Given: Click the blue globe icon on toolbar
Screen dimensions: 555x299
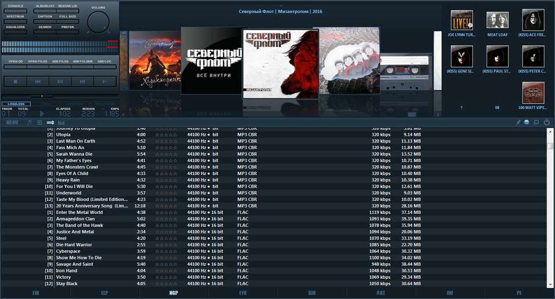Looking at the screenshot, I should 527,122.
